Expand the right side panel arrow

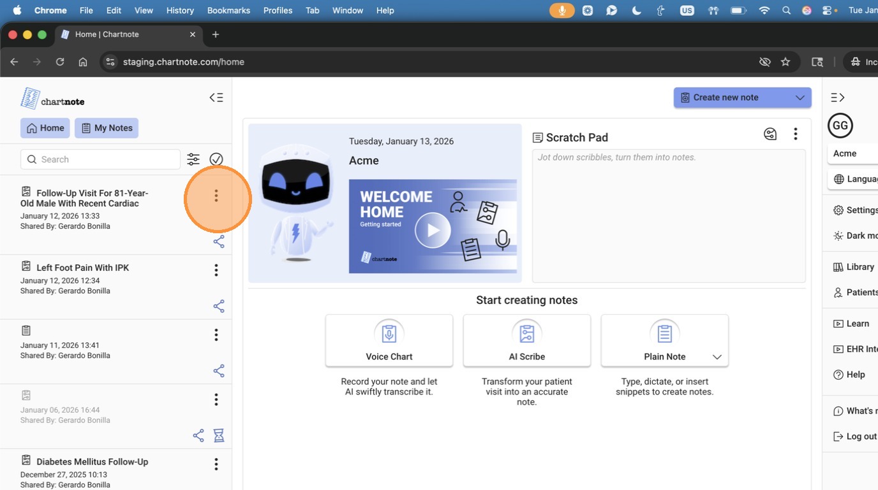point(838,97)
